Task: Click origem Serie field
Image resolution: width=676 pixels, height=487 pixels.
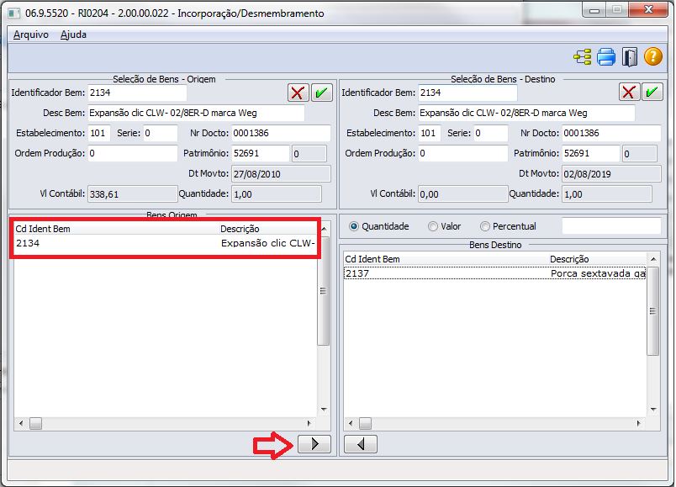Action: click(160, 133)
